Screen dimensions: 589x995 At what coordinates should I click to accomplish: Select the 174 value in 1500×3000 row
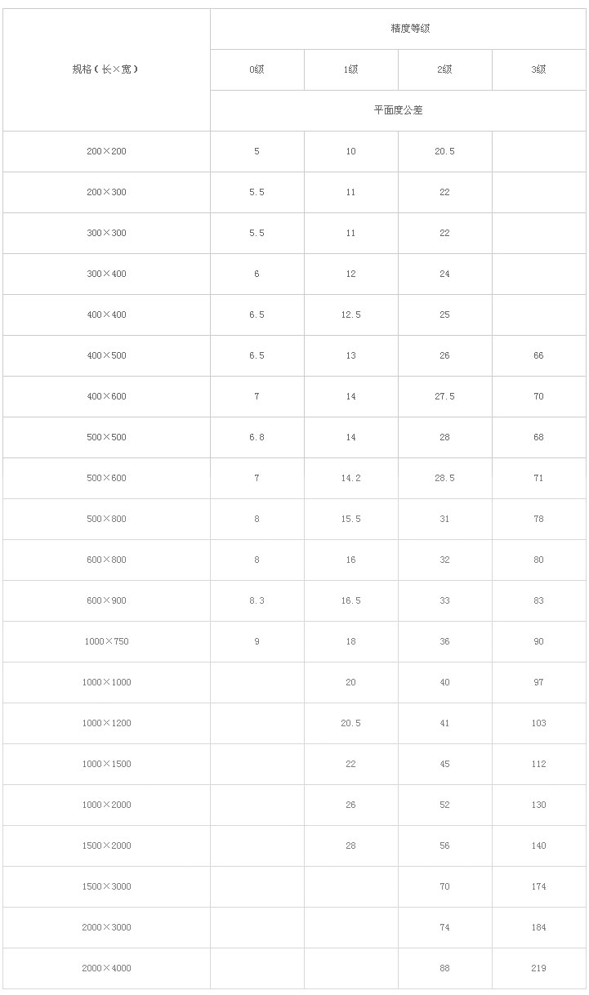(x=539, y=886)
